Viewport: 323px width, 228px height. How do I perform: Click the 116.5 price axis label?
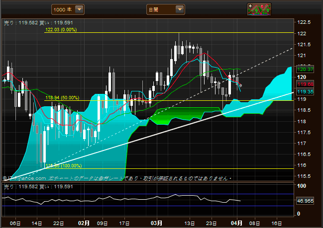(x=304, y=154)
